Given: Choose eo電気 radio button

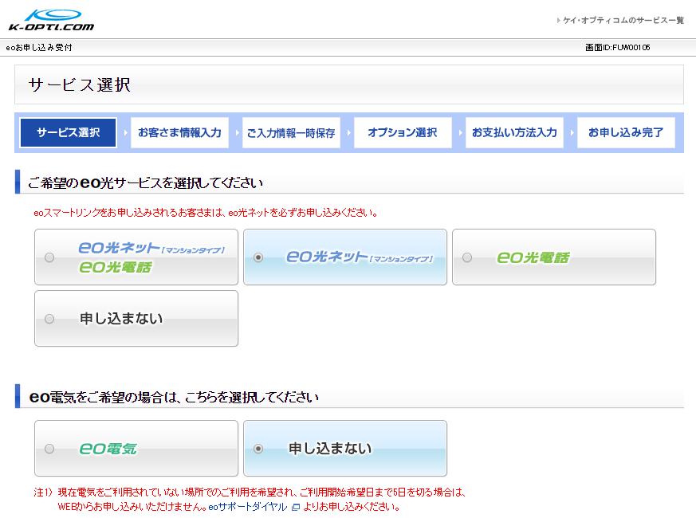Looking at the screenshot, I should pyautogui.click(x=49, y=449).
